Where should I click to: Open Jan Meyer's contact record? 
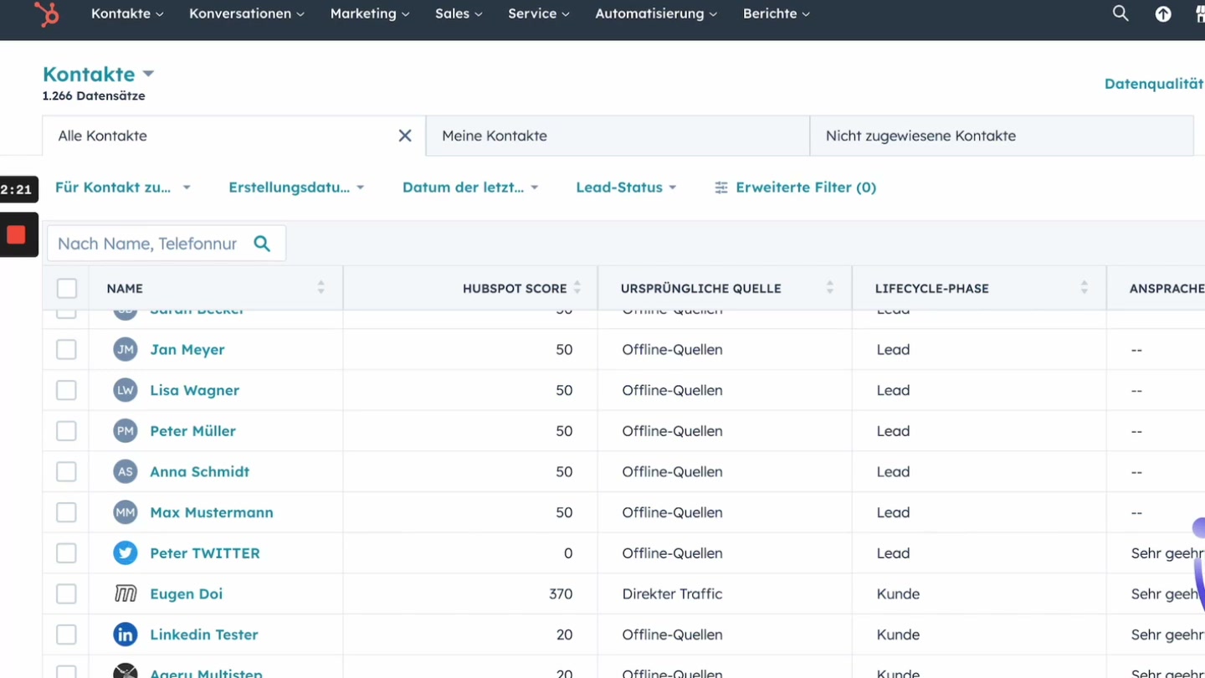[187, 350]
